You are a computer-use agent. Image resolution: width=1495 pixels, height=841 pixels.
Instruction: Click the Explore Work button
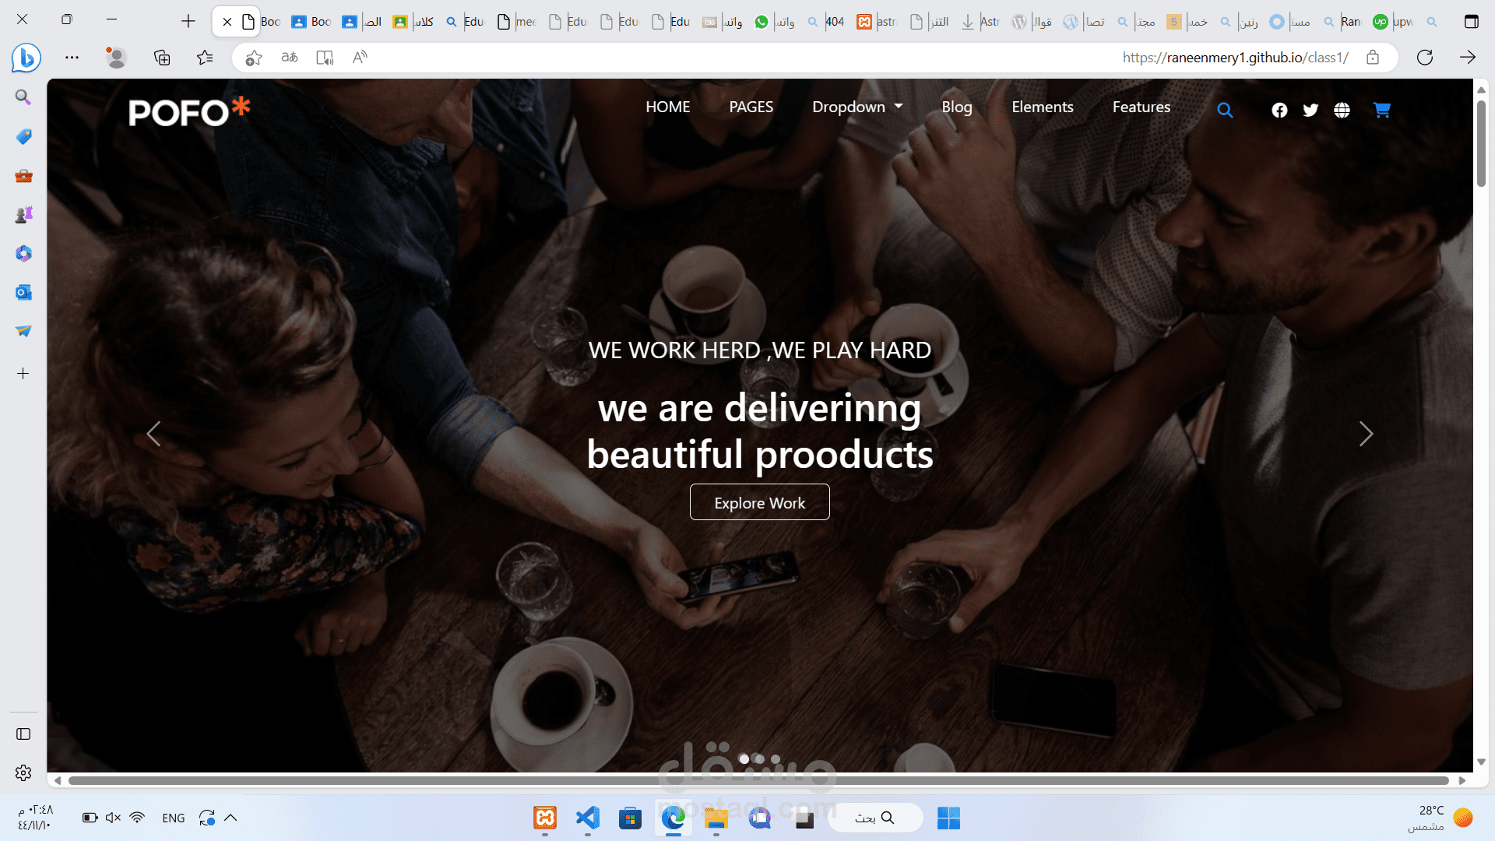pyautogui.click(x=760, y=503)
